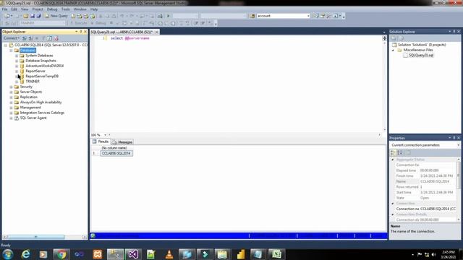Image resolution: width=463 pixels, height=260 pixels.
Task: Click the New Project icon in toolbar
Action: 7,16
